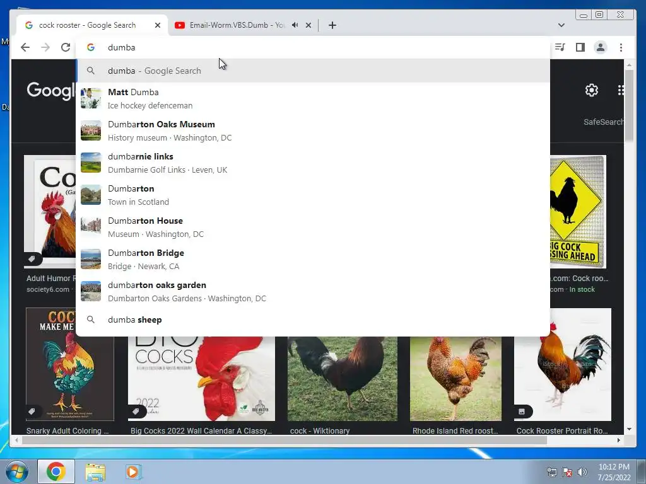Toggle the Chrome side panel
The image size is (646, 484).
click(x=580, y=47)
